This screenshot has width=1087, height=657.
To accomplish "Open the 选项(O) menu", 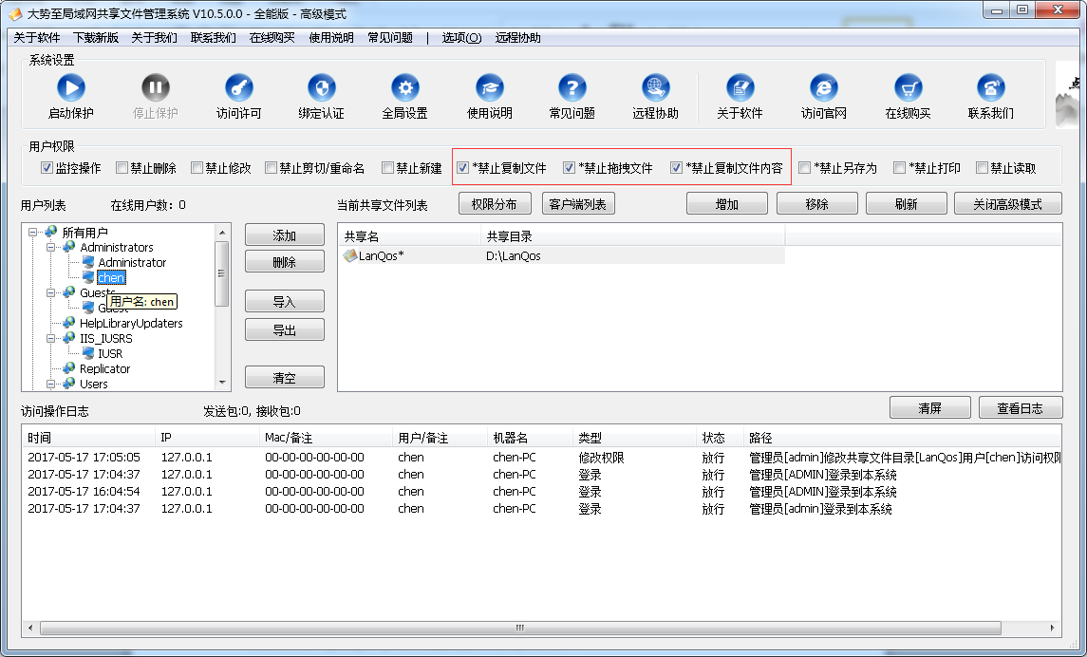I will (x=461, y=38).
